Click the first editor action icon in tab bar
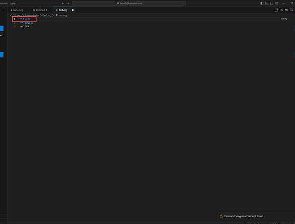295x224 pixels. (x=276, y=10)
